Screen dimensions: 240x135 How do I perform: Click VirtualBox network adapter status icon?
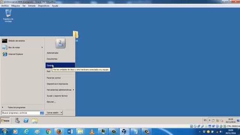tap(199, 126)
